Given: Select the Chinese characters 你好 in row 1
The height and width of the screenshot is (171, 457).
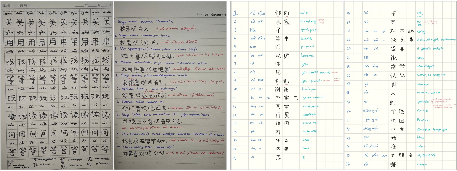Looking at the screenshot, I should [x=283, y=13].
